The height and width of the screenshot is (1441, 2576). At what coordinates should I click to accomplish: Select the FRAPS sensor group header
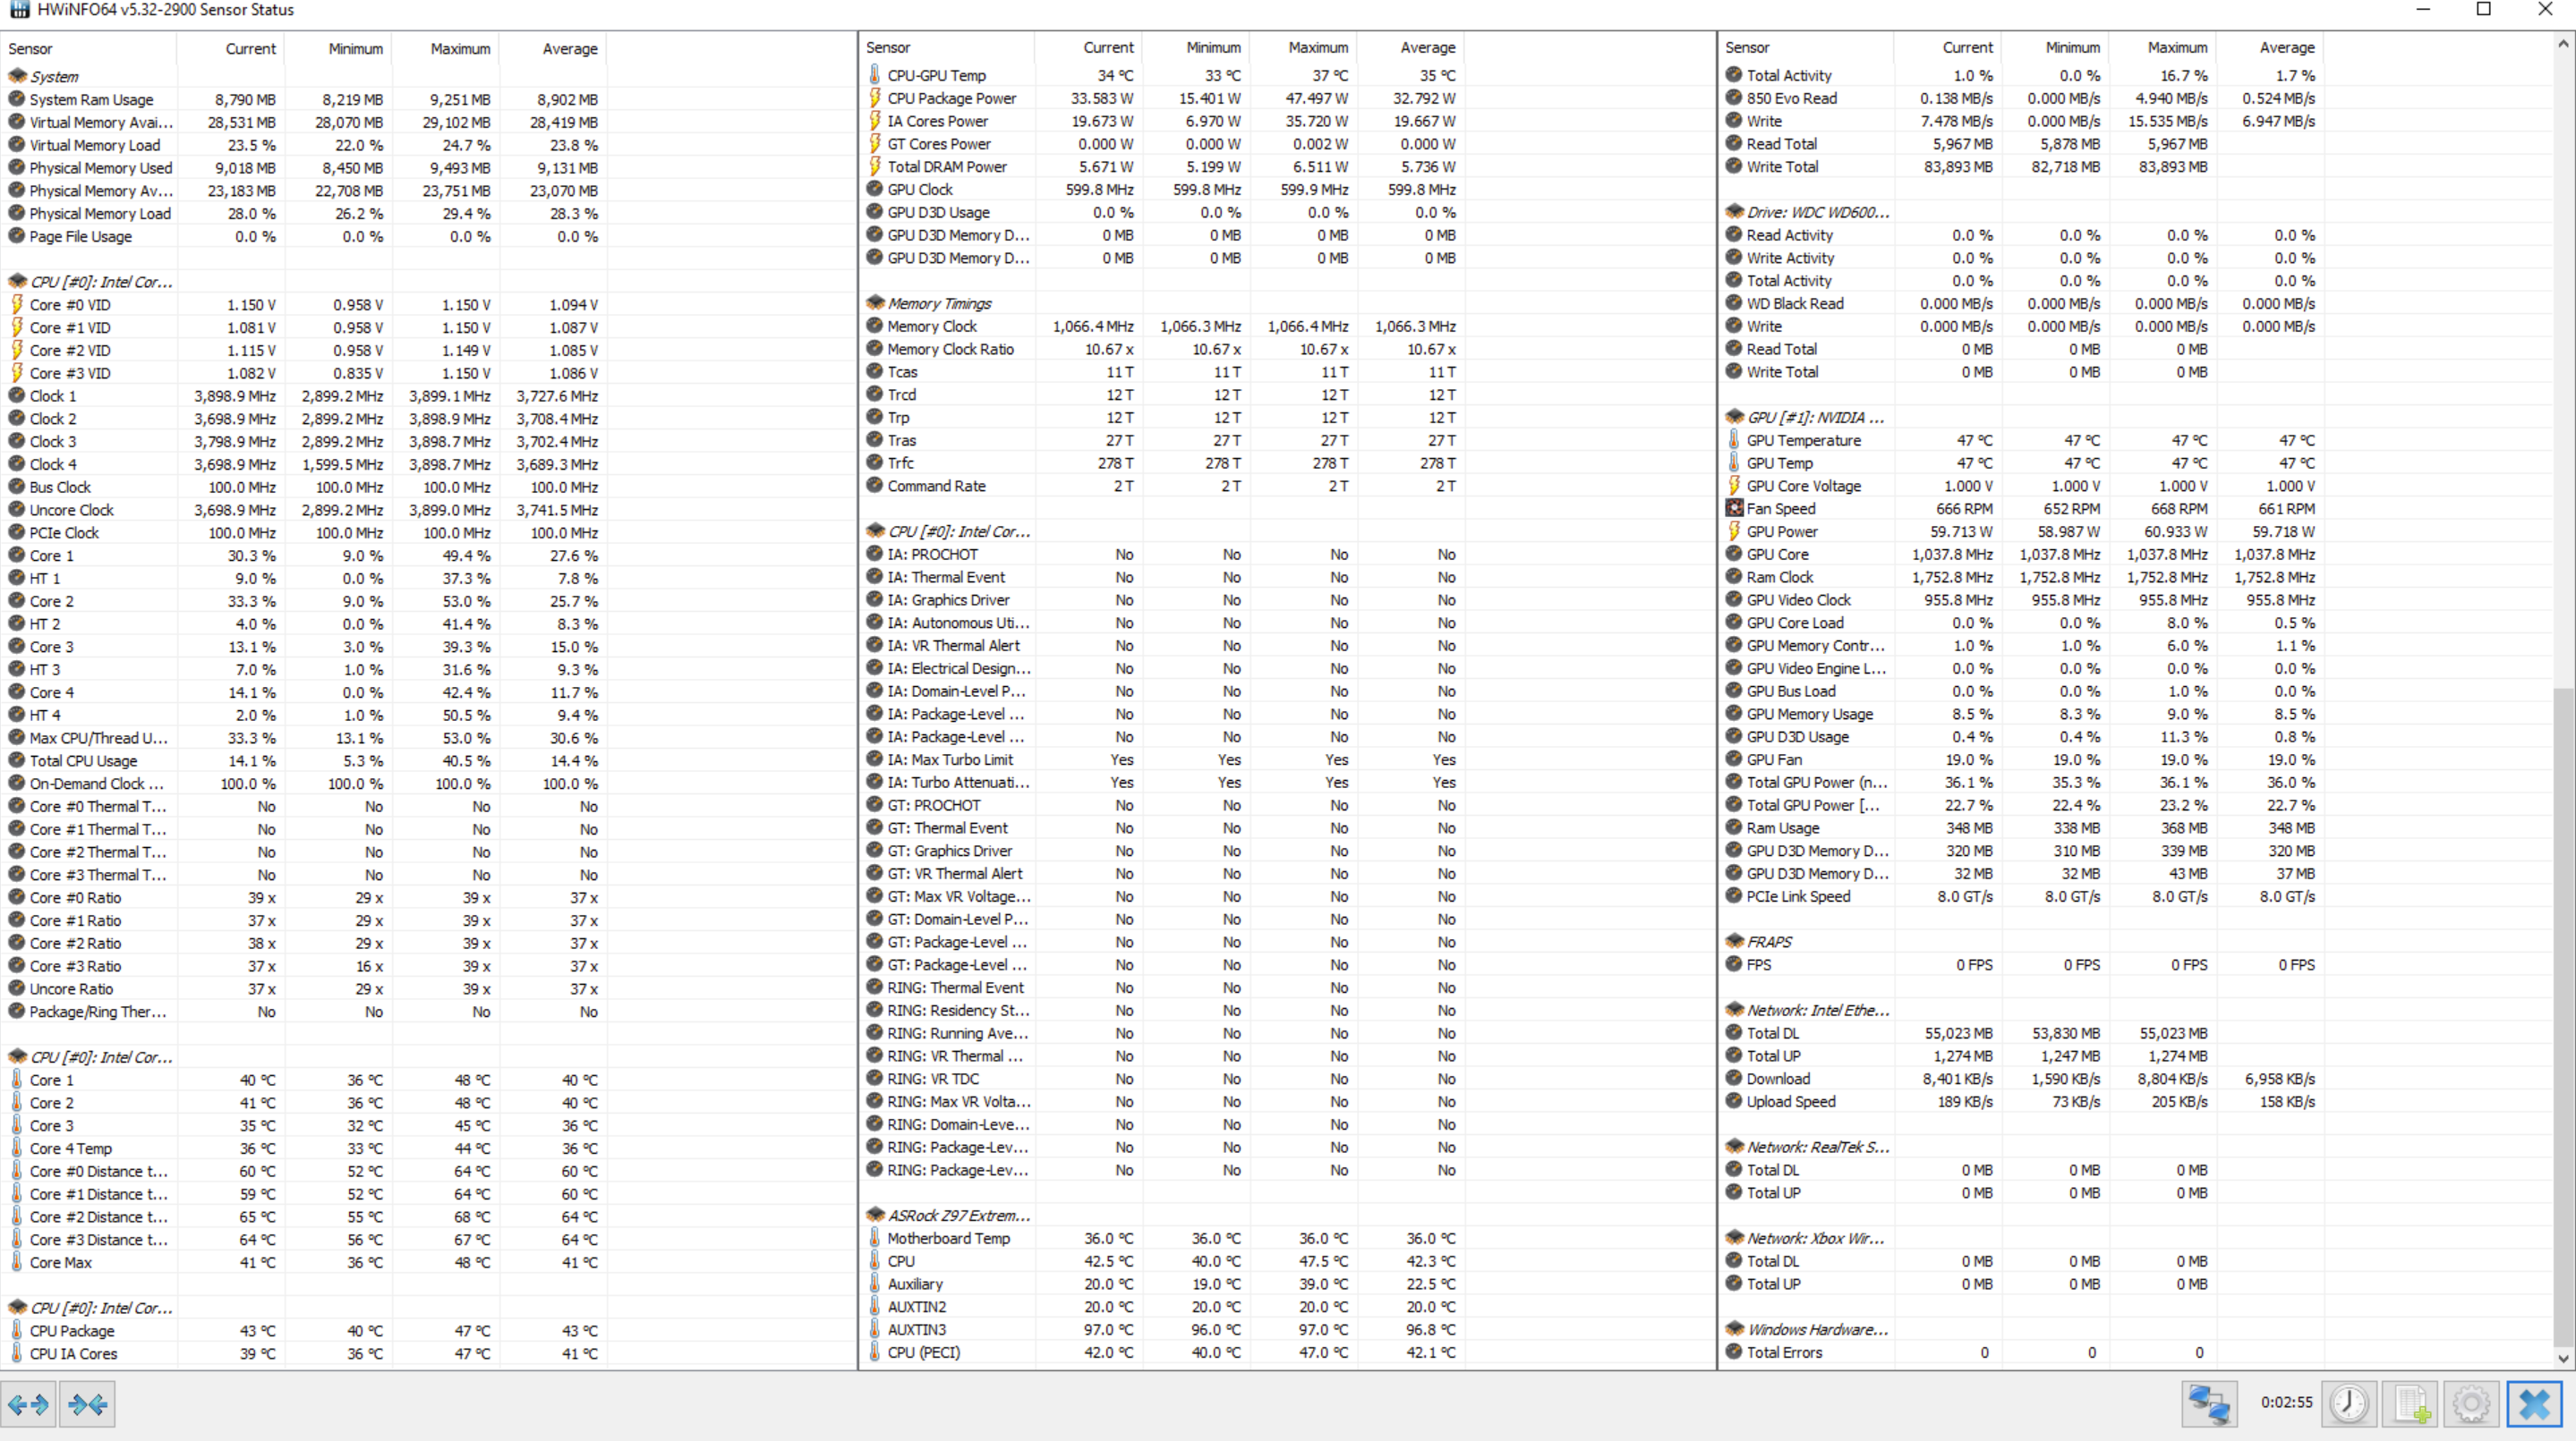tap(1768, 941)
